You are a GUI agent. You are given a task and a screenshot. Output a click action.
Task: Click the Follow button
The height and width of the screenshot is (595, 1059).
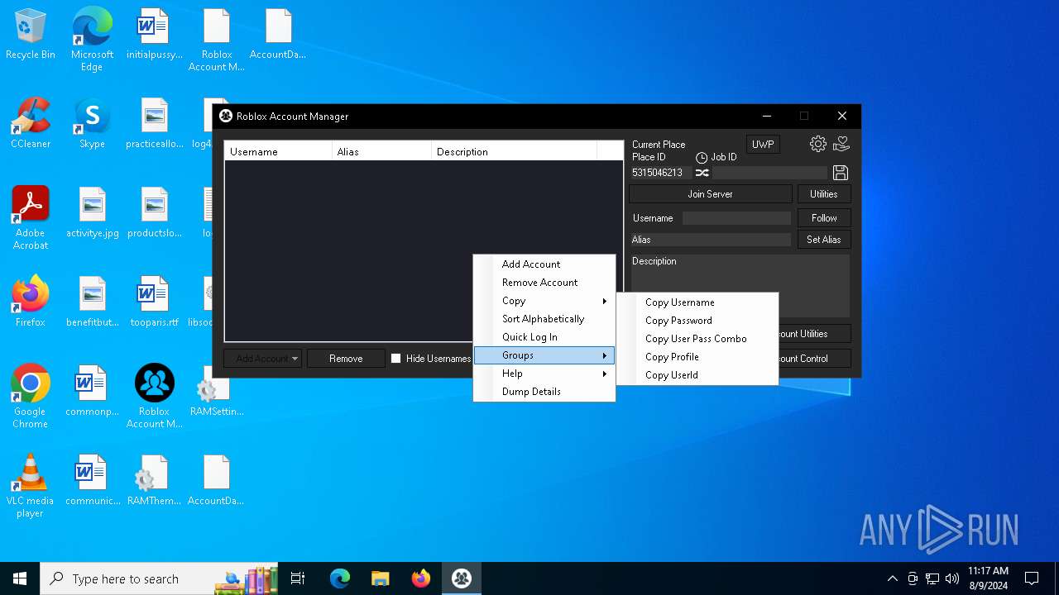[x=824, y=218]
